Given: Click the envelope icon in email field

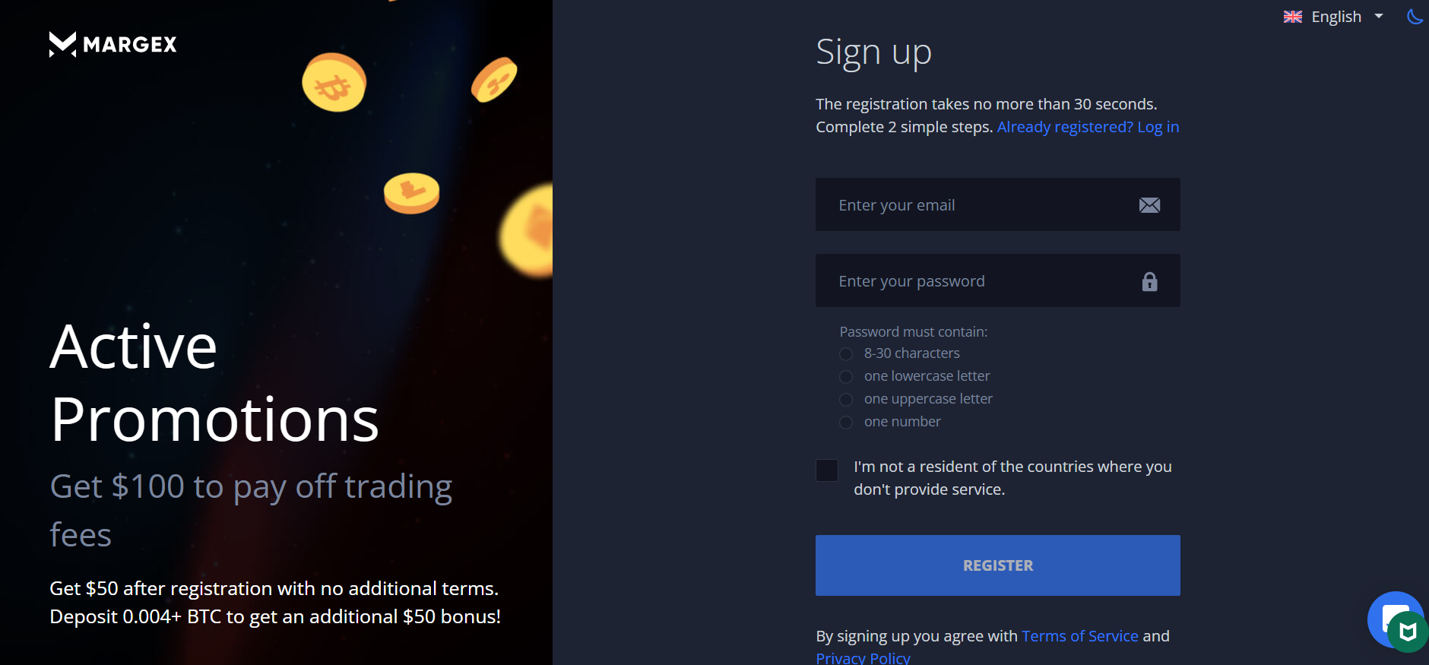Looking at the screenshot, I should [x=1149, y=205].
